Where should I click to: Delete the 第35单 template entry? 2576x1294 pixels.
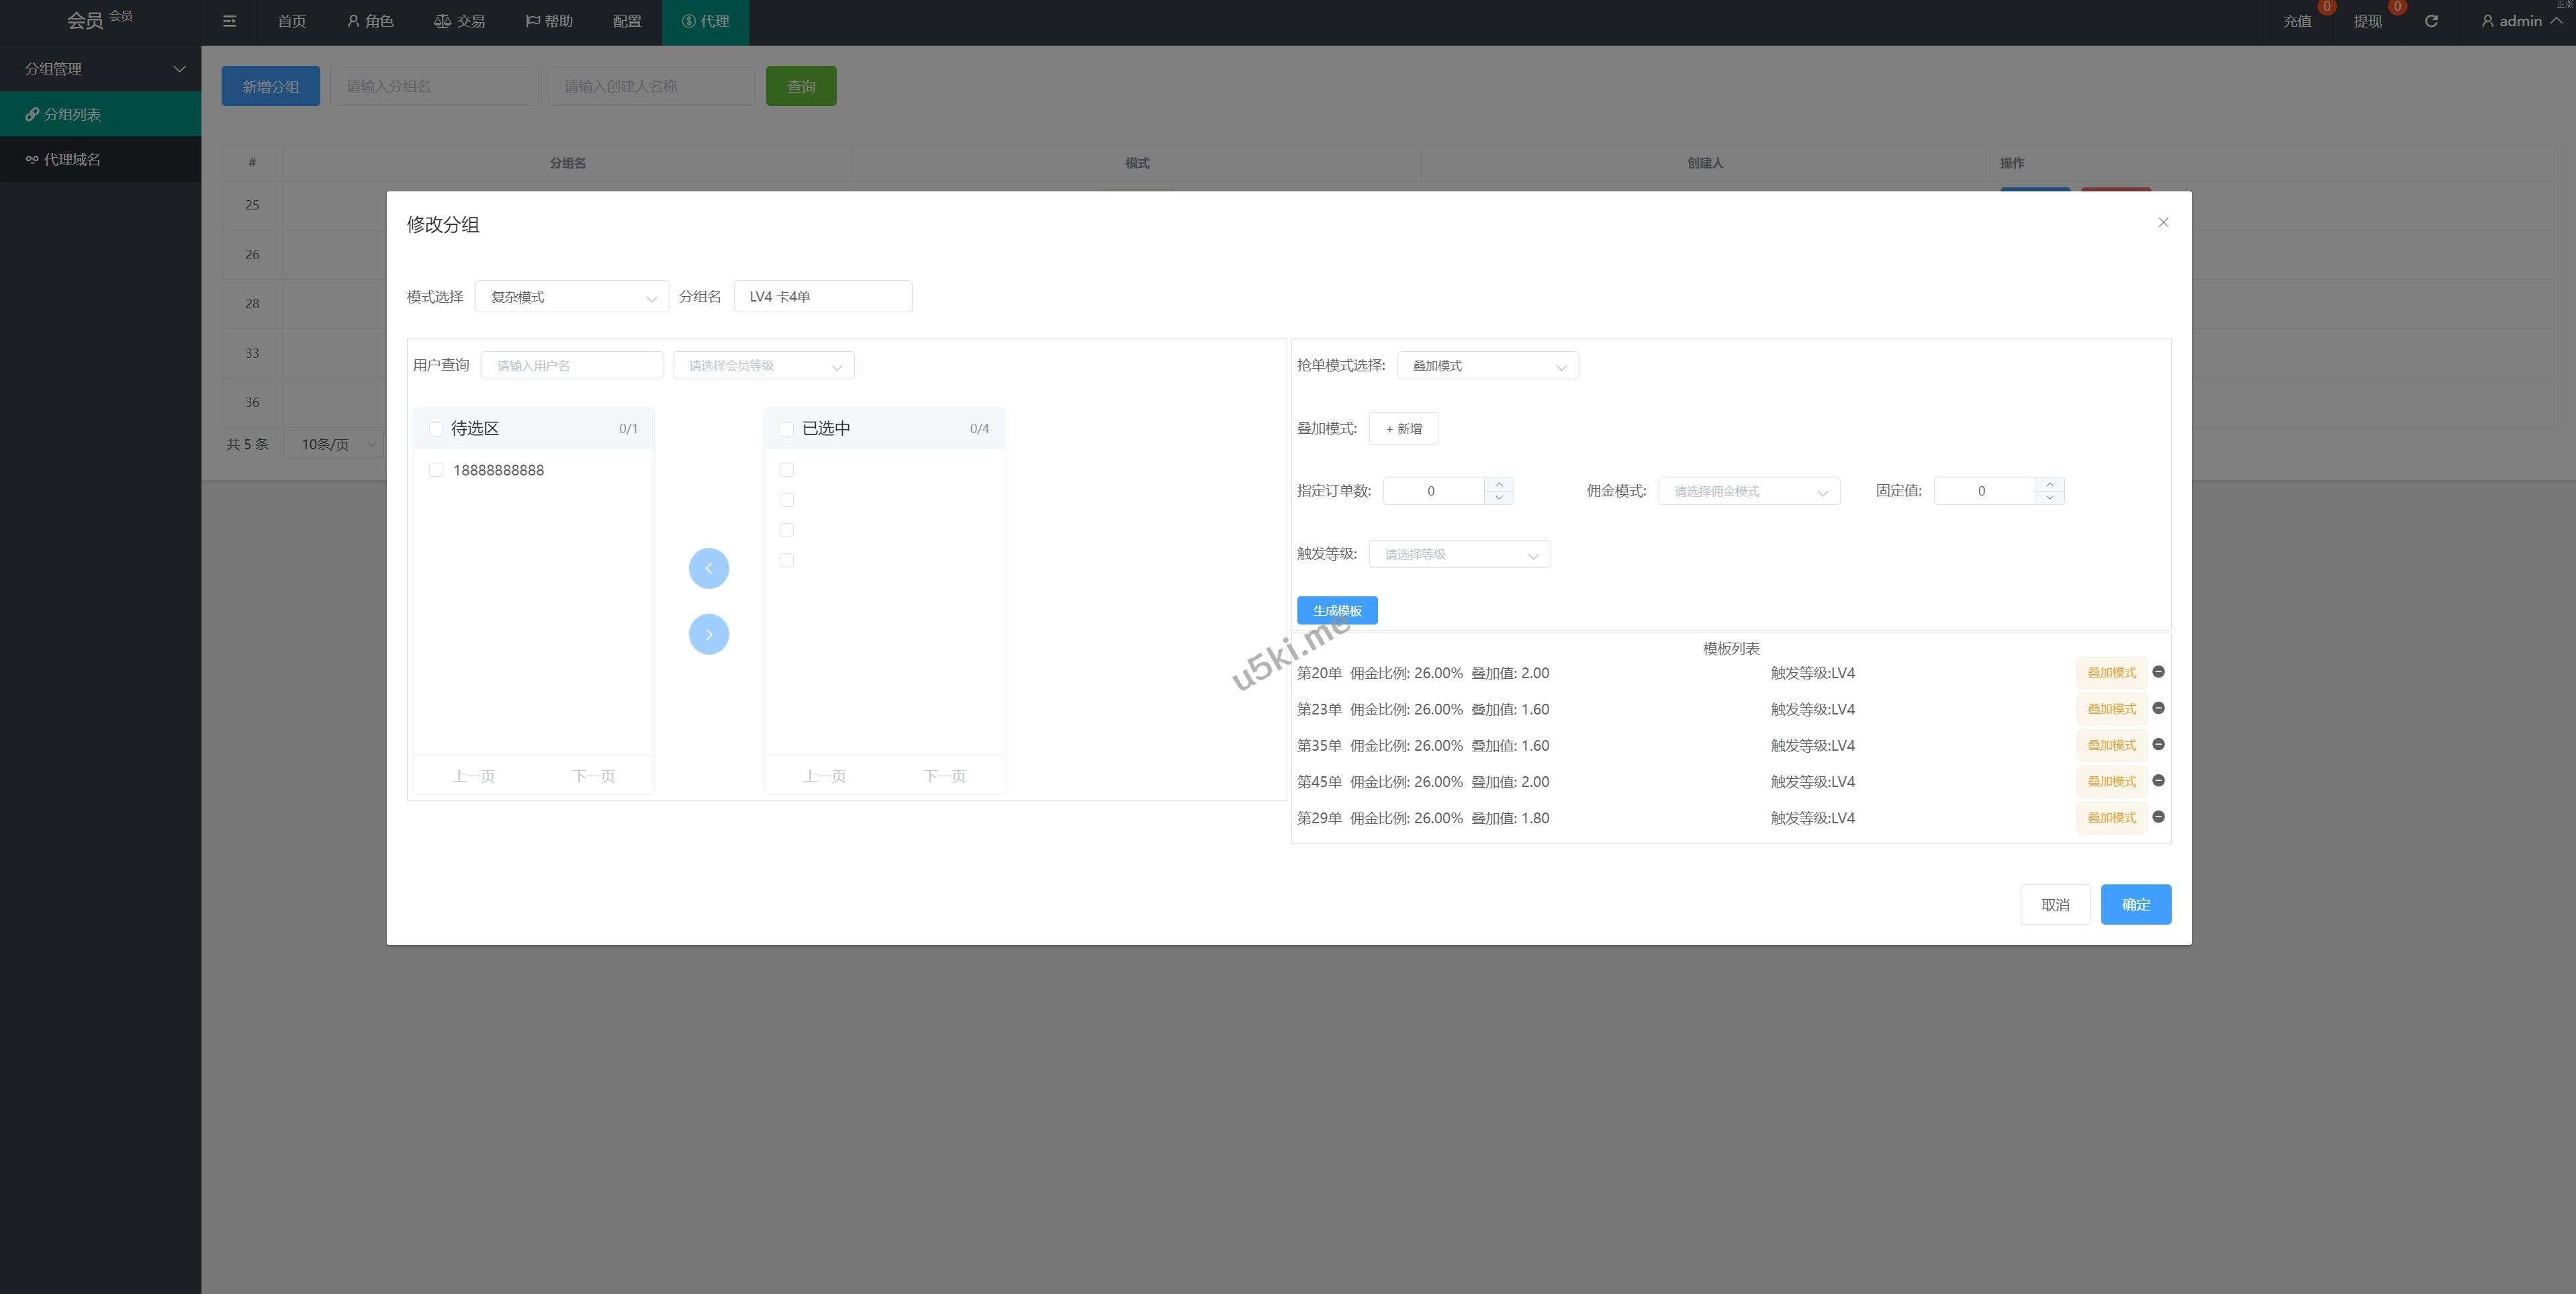2158,744
